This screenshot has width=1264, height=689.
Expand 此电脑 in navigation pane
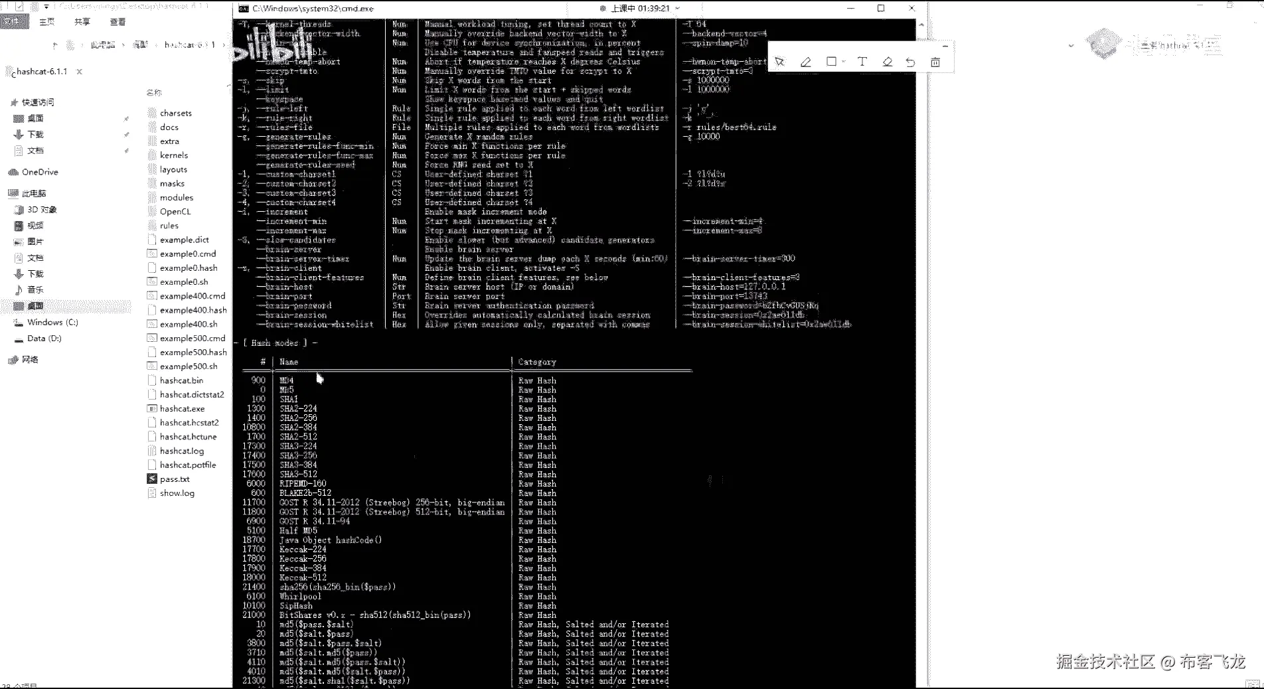[34, 193]
